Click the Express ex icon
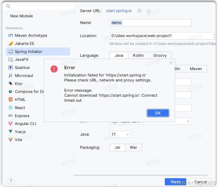This screenshot has width=218, height=187. point(11,115)
